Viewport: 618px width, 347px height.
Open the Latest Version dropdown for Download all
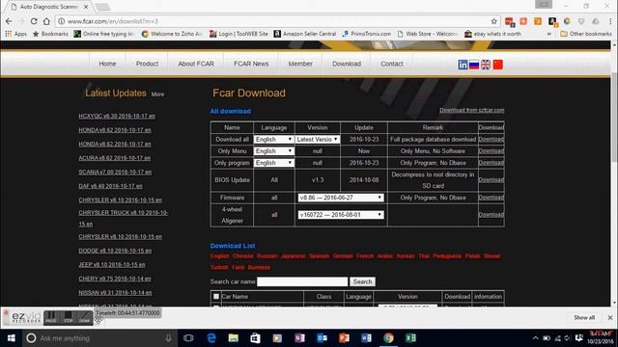(x=318, y=139)
